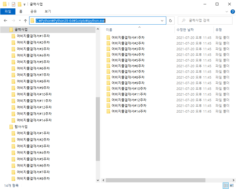The height and width of the screenshot is (189, 236).
Task: Select 여비지출결재서#1주차 folder icon in file list
Action: [108, 38]
